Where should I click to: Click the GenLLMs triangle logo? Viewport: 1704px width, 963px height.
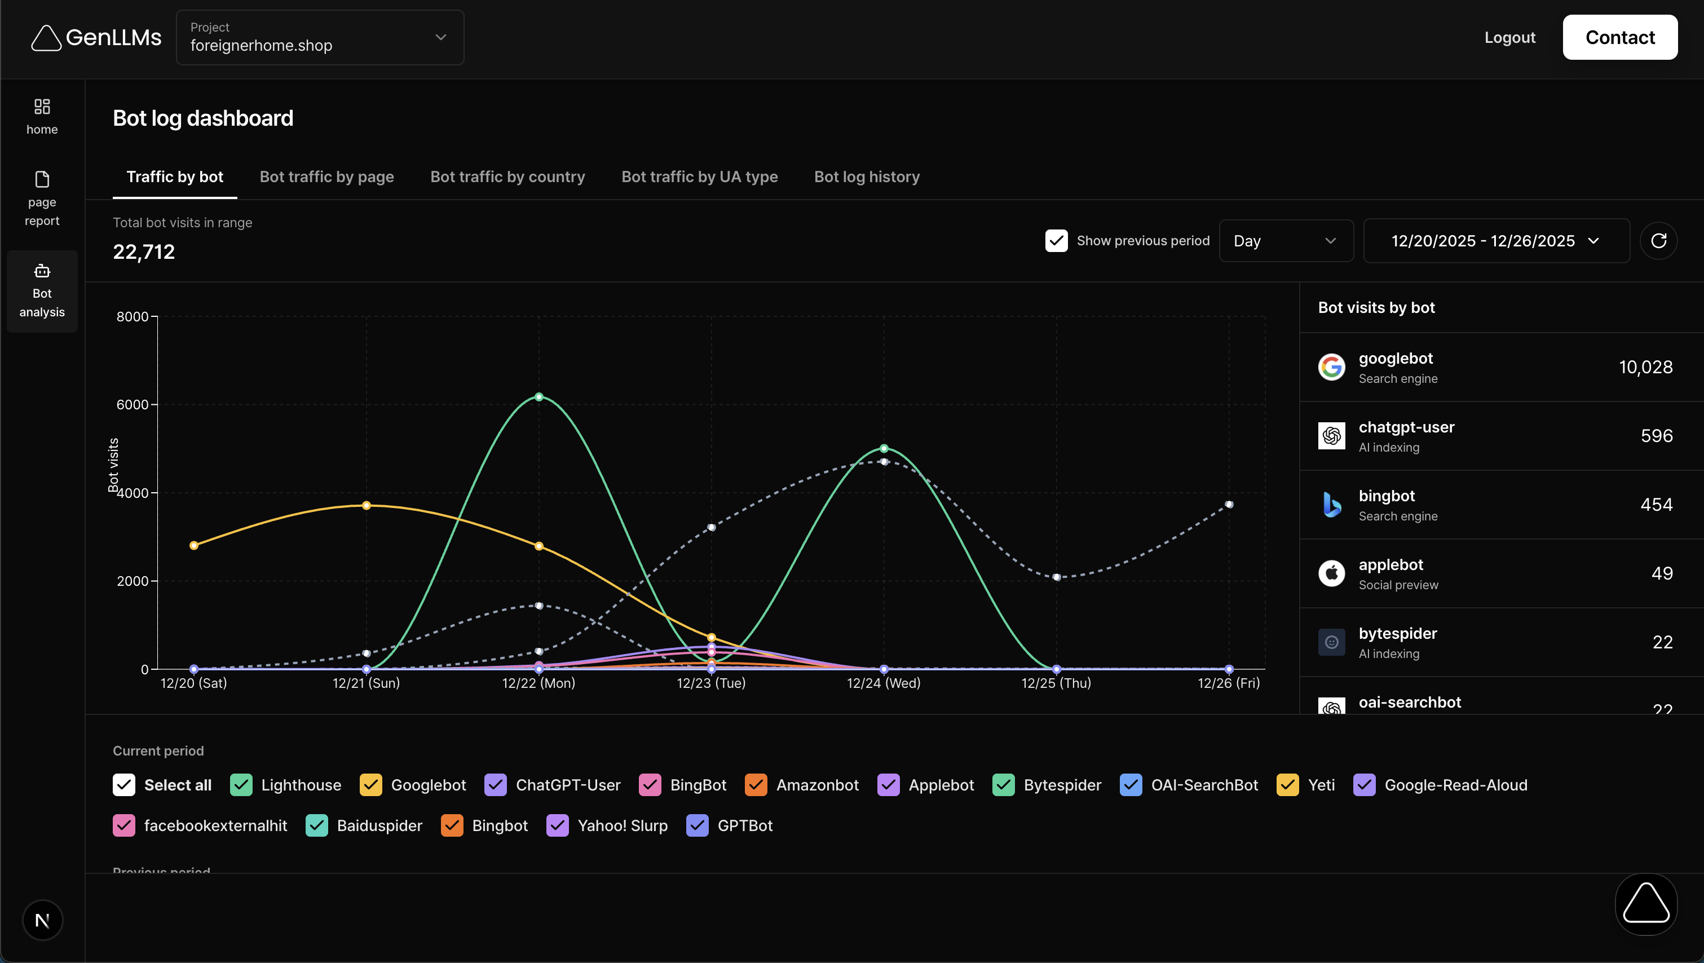pyautogui.click(x=46, y=38)
